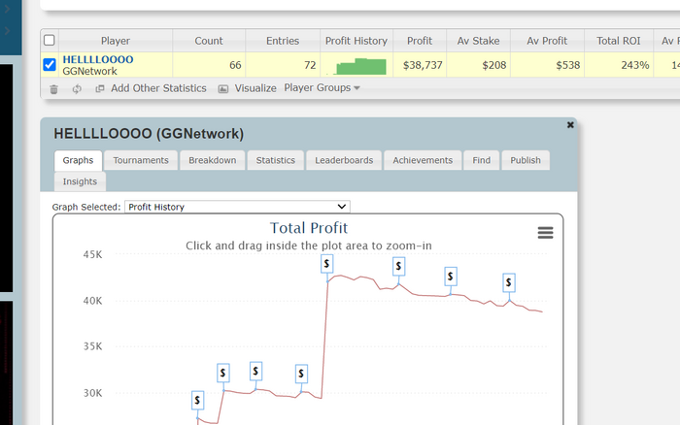Sort by the Total ROI column header

click(x=619, y=41)
